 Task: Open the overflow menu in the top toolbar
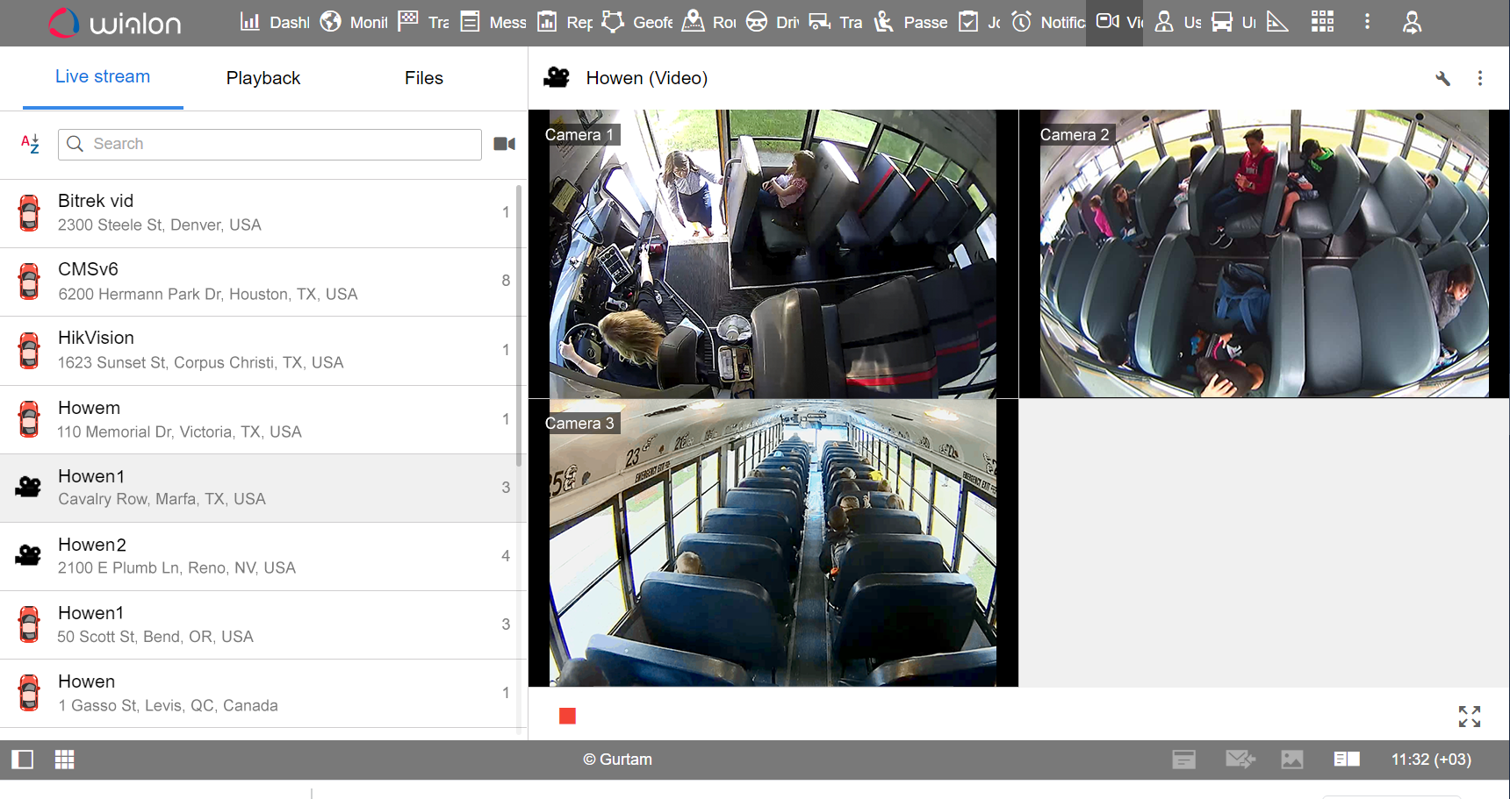pos(1367,21)
